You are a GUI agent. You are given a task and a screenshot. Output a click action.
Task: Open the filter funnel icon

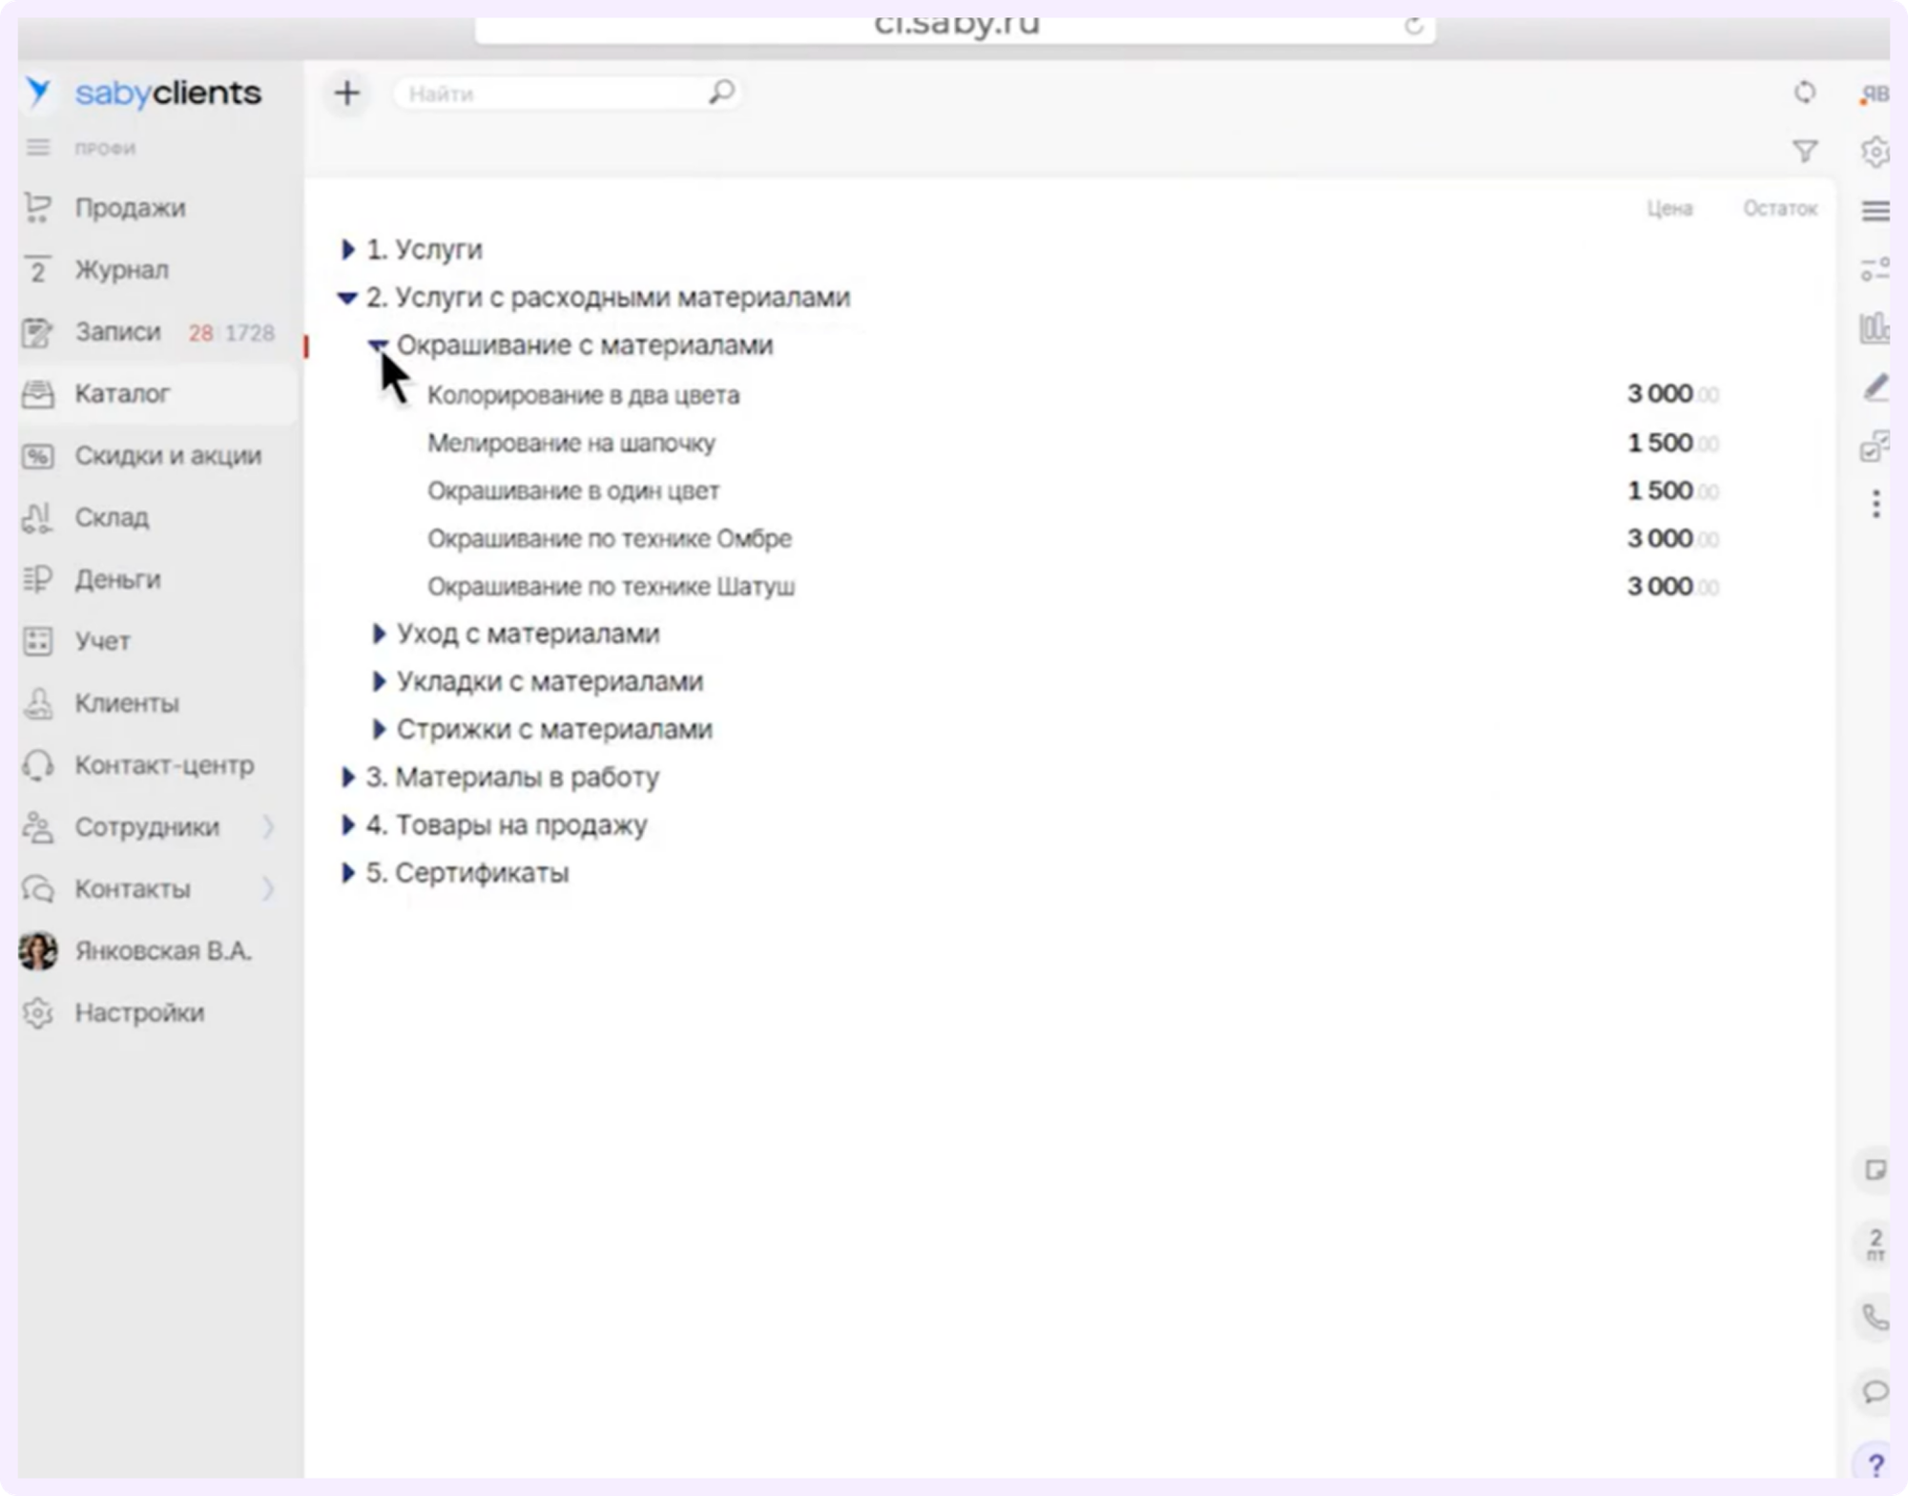click(1804, 151)
